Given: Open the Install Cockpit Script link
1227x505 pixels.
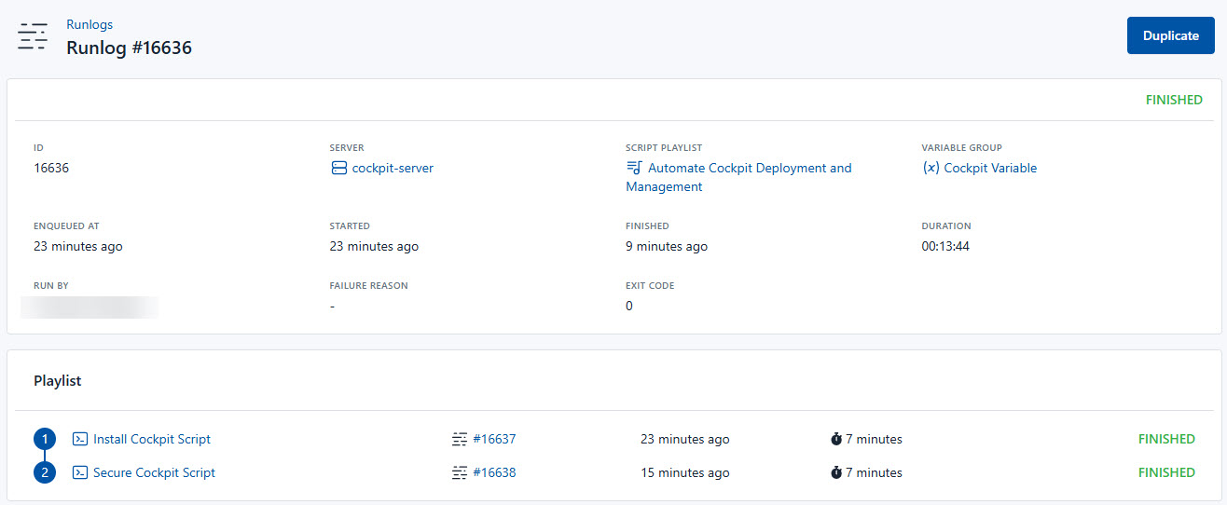Looking at the screenshot, I should pos(152,439).
